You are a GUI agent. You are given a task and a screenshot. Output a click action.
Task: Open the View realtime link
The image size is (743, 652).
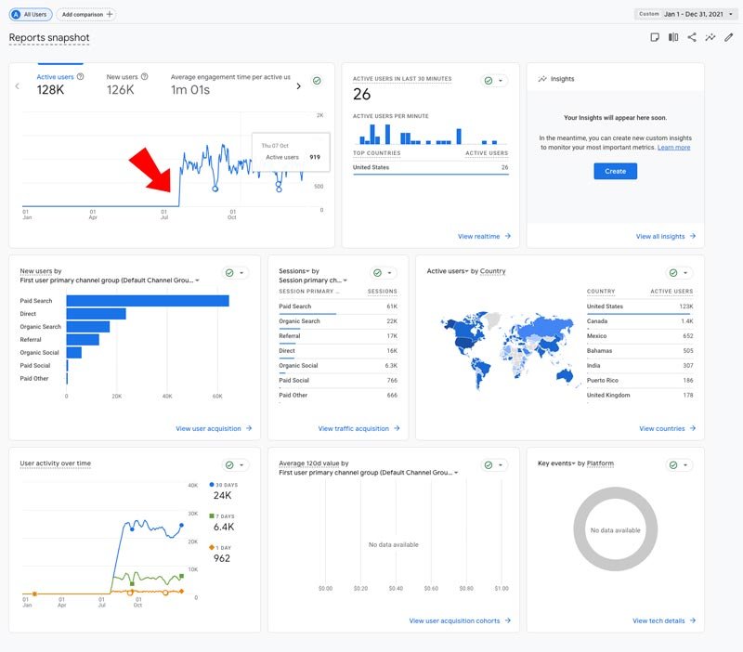click(x=484, y=237)
